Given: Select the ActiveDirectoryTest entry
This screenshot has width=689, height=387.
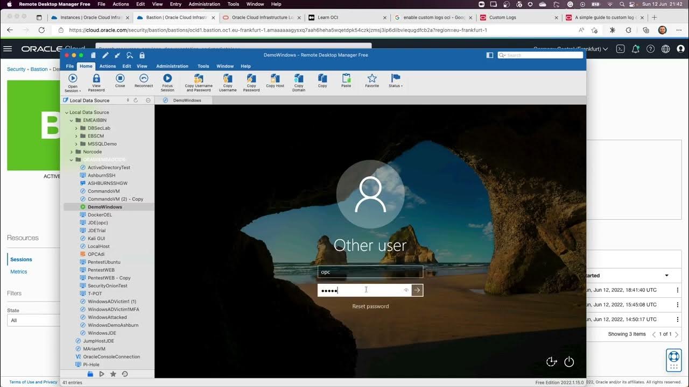Looking at the screenshot, I should click(109, 167).
